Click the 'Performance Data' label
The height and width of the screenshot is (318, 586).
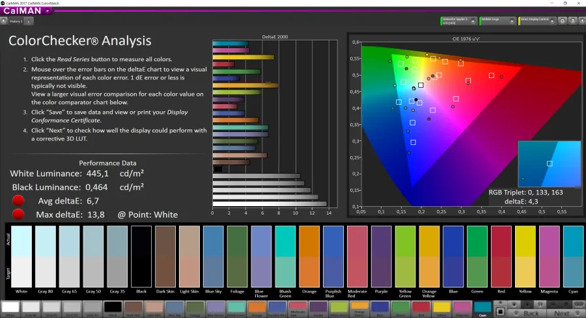click(107, 163)
